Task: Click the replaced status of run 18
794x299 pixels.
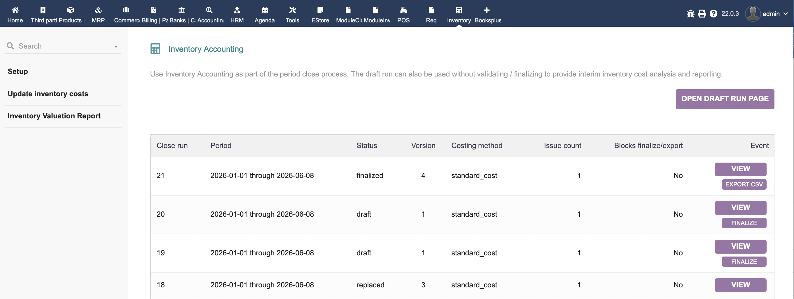Action: 370,285
